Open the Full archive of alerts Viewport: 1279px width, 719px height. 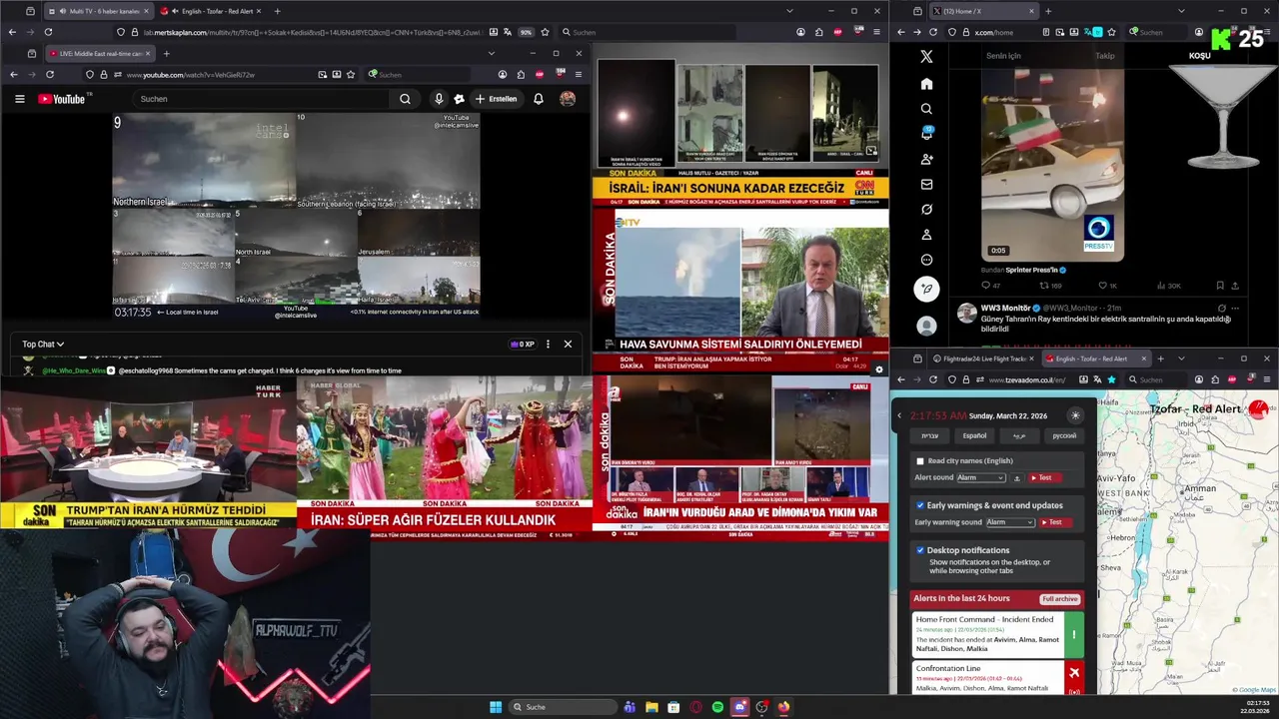[x=1059, y=599]
